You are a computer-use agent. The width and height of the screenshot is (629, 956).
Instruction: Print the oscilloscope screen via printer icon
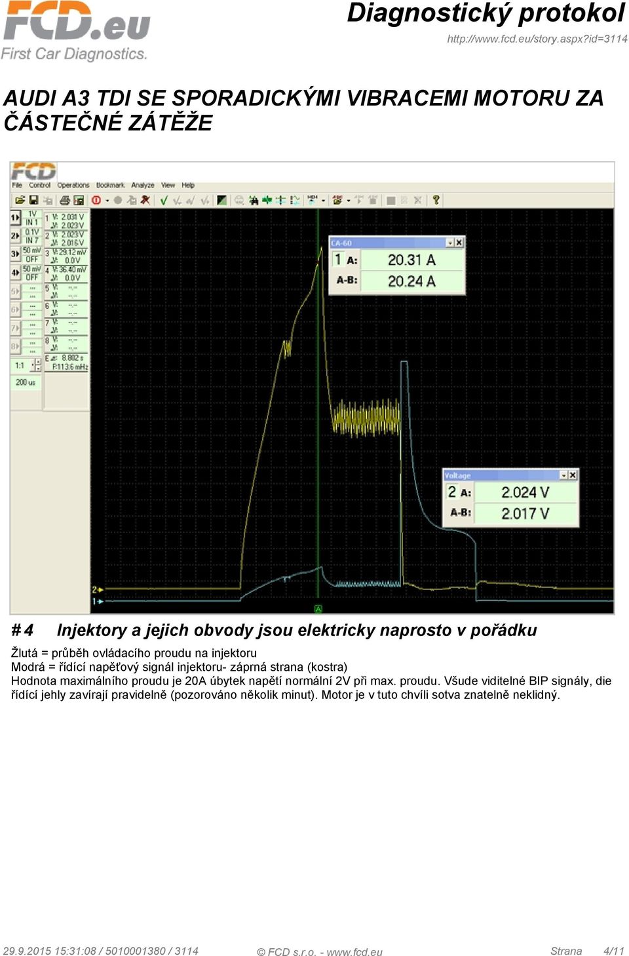point(64,200)
